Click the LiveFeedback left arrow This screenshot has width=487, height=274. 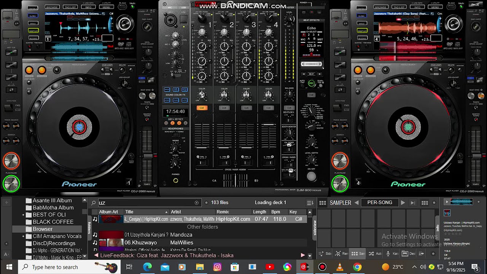coord(96,255)
